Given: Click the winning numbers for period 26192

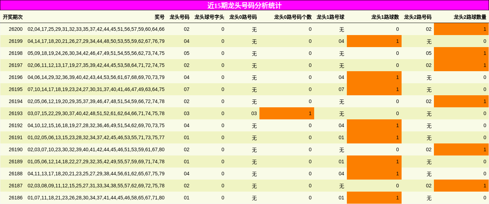Looking at the screenshot, I should (96, 125).
